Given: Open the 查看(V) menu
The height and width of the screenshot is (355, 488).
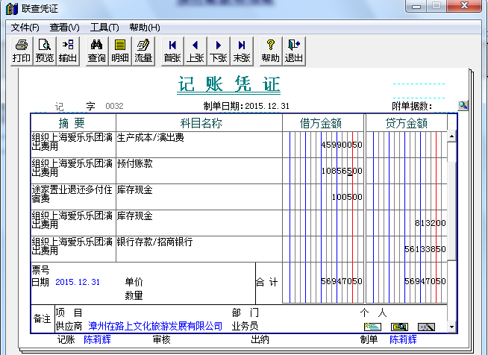Looking at the screenshot, I should [x=64, y=28].
